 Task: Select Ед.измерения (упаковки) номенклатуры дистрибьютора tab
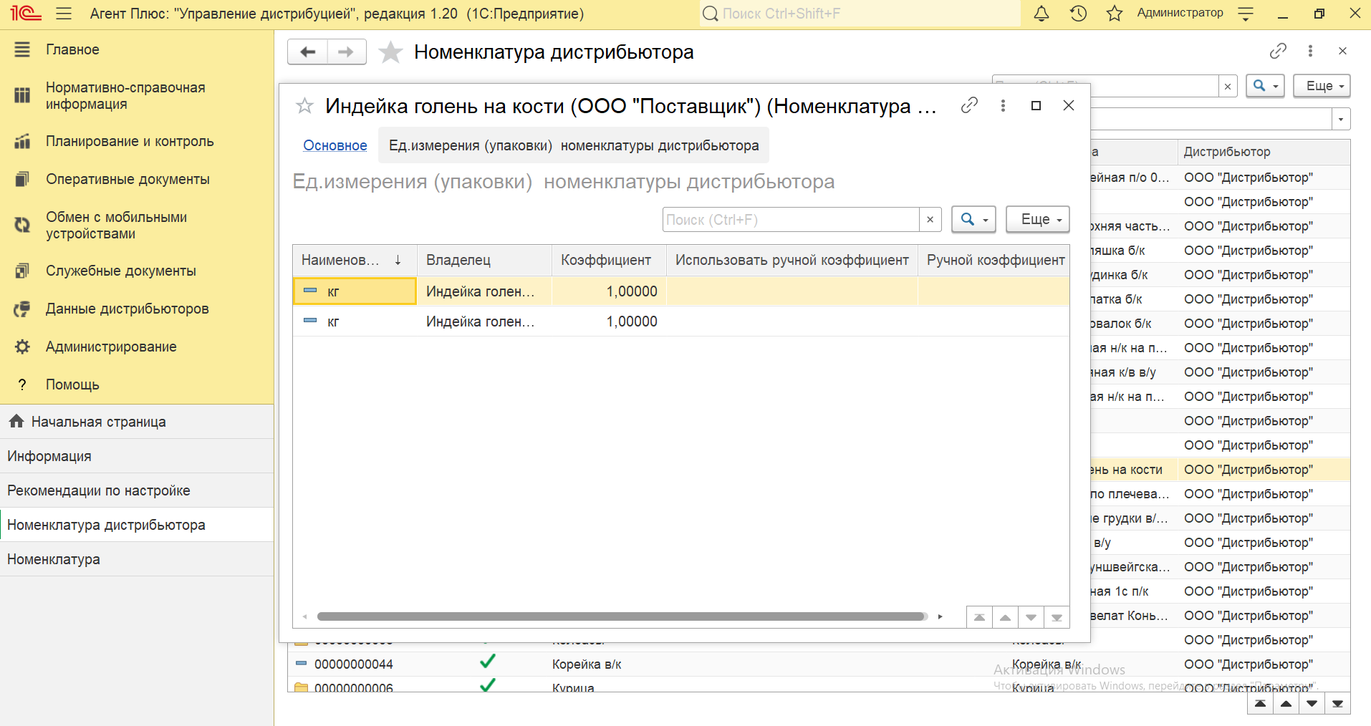click(x=574, y=145)
